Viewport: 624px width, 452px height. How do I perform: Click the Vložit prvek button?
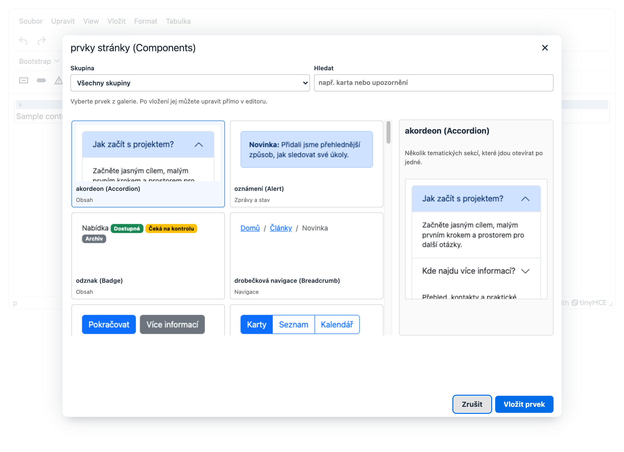524,404
